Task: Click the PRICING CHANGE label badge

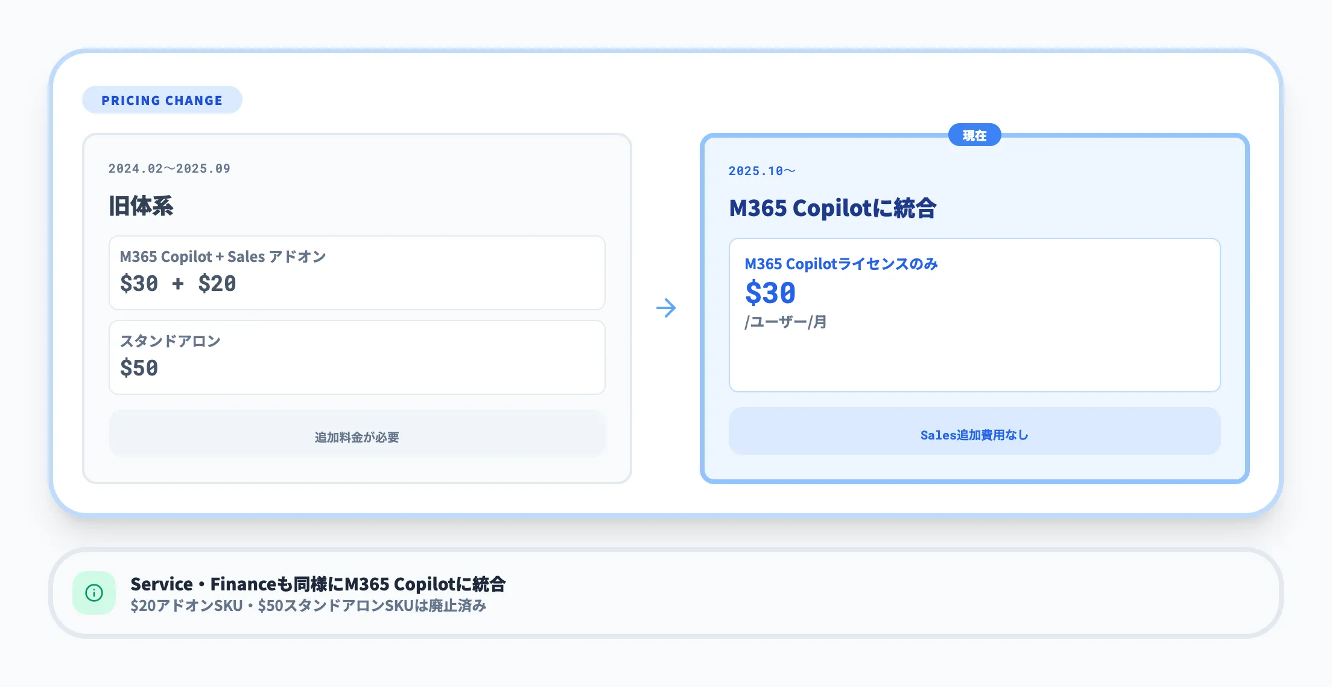Action: pyautogui.click(x=162, y=100)
